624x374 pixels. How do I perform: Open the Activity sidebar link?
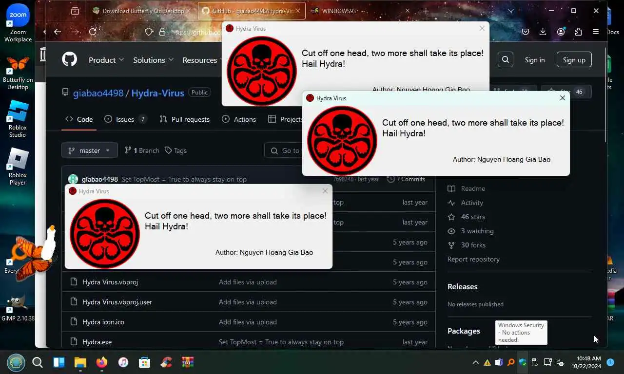tap(466, 203)
